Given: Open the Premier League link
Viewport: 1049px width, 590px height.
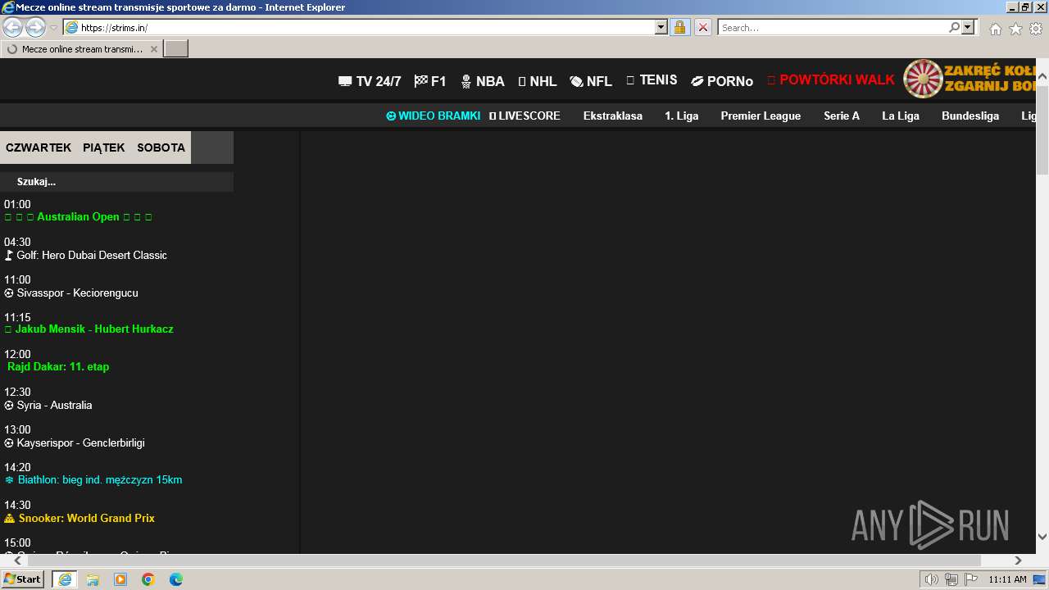Looking at the screenshot, I should pos(761,116).
